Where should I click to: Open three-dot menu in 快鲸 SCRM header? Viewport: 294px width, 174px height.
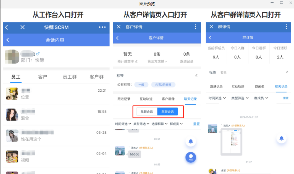click(102, 27)
